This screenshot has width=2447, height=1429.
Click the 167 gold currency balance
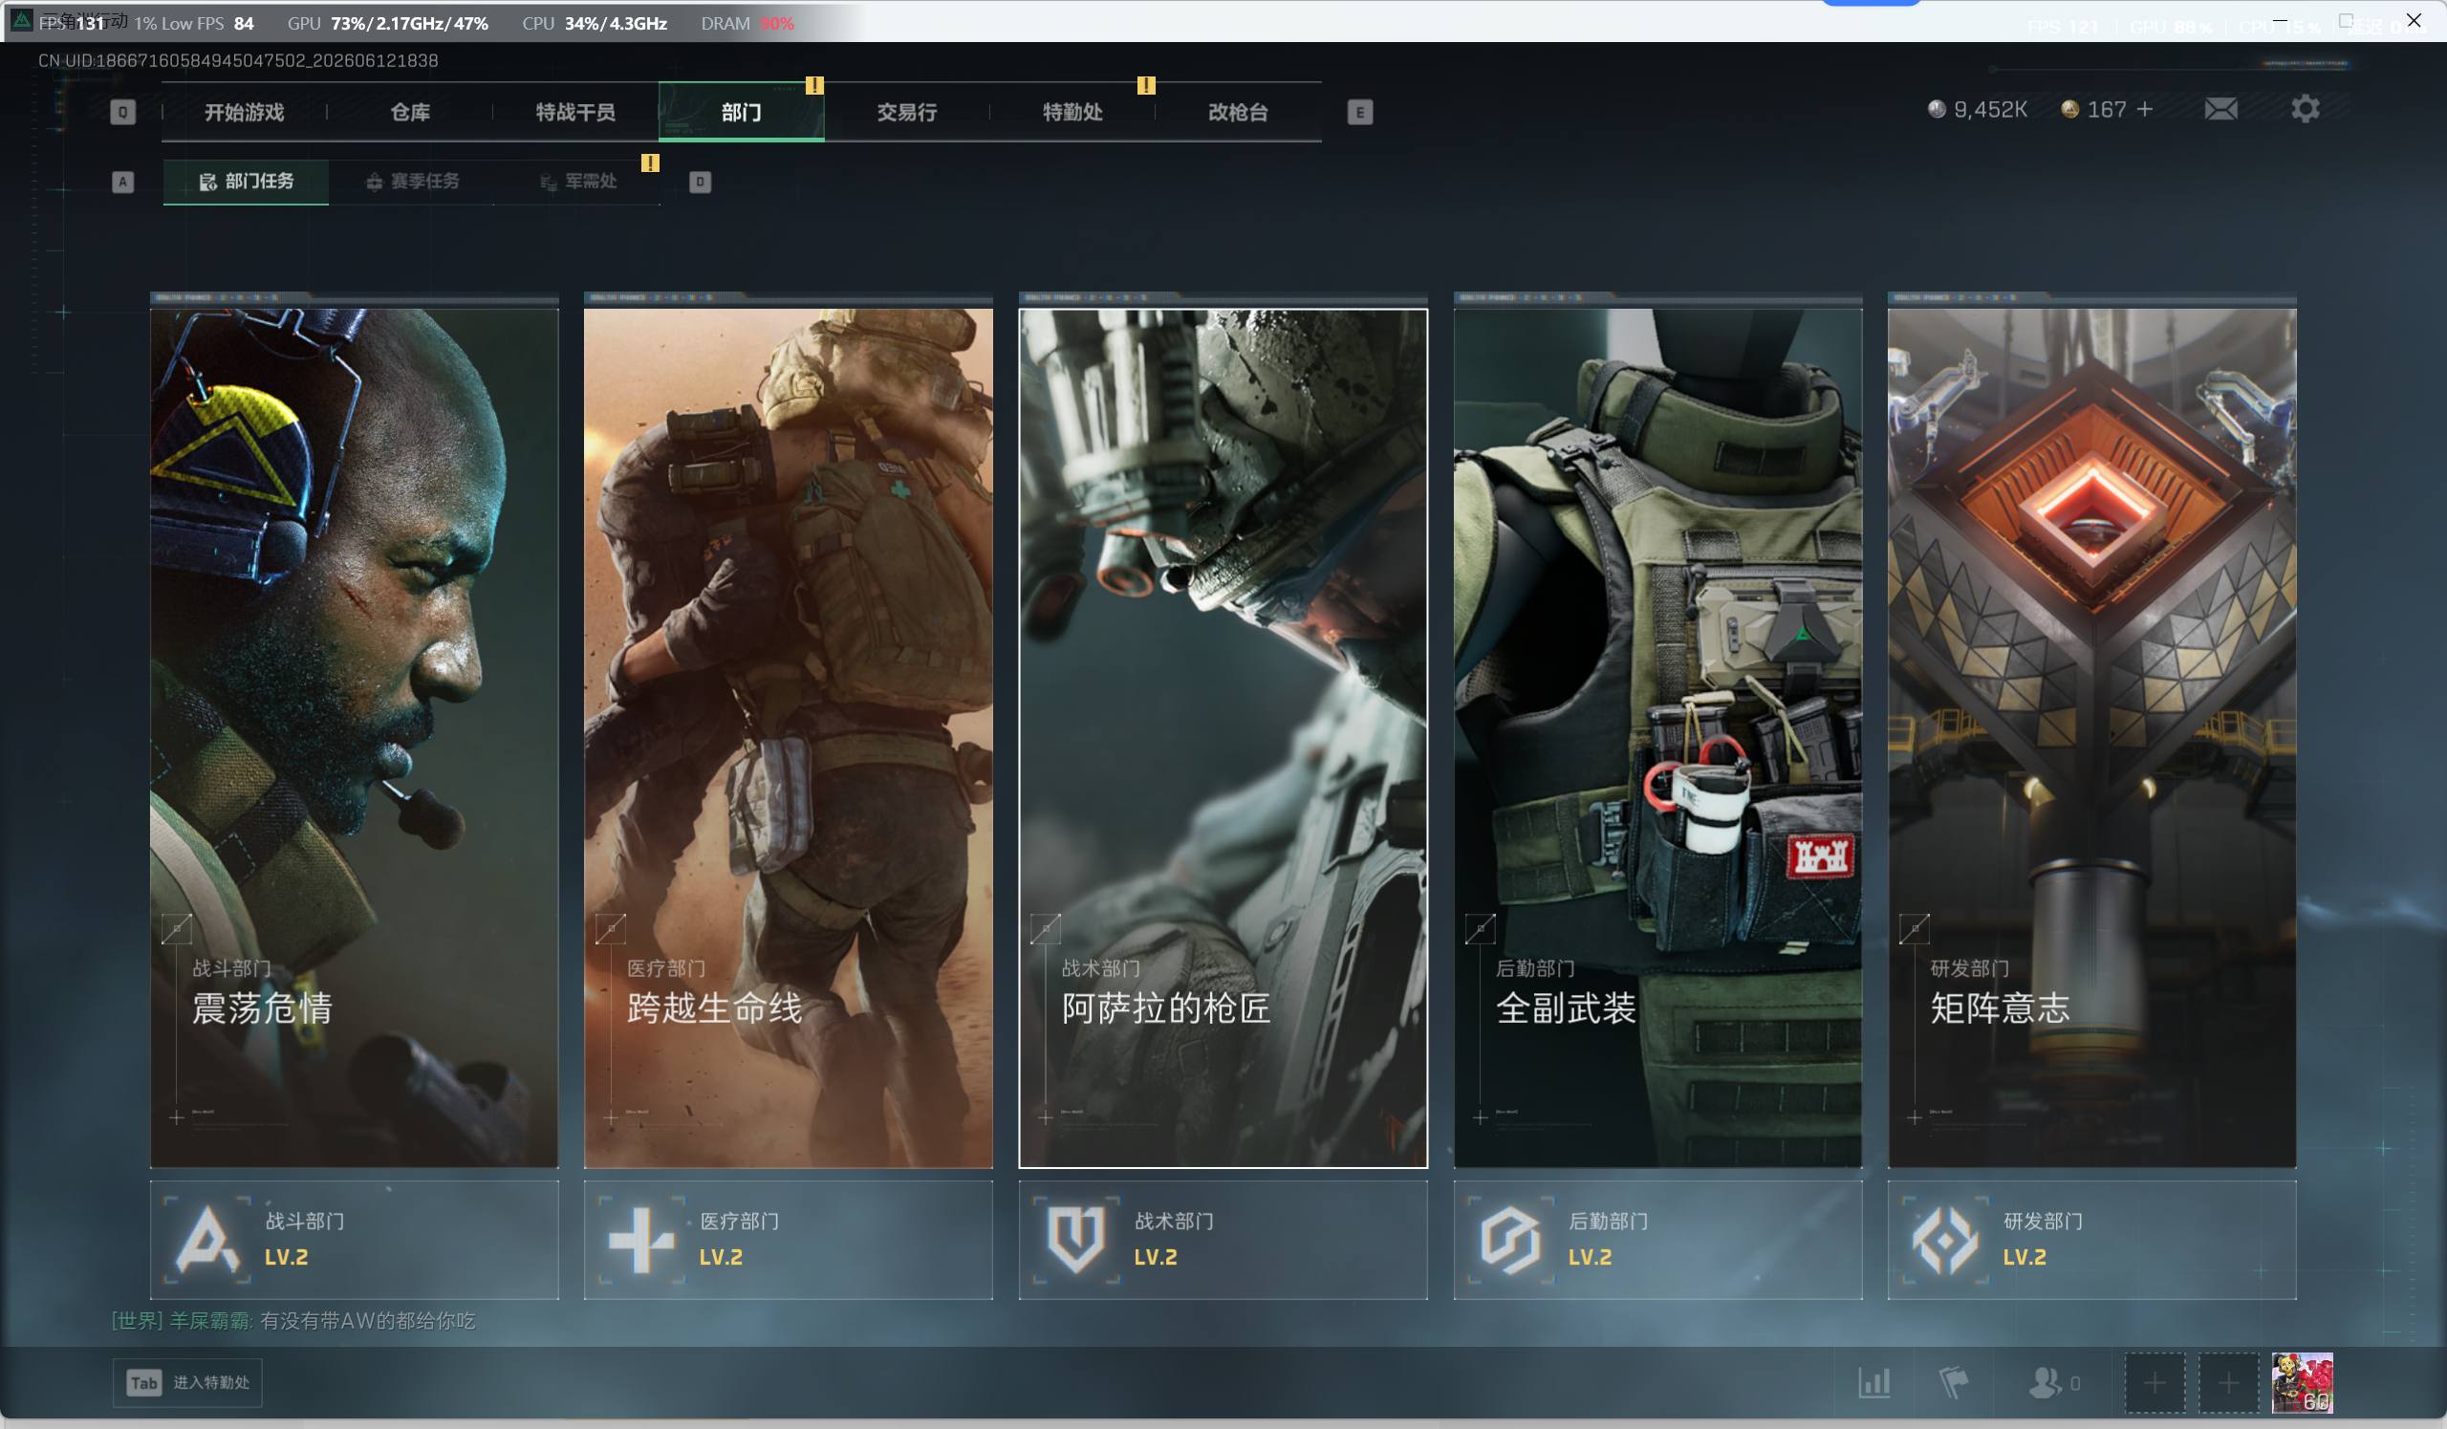pos(2093,110)
